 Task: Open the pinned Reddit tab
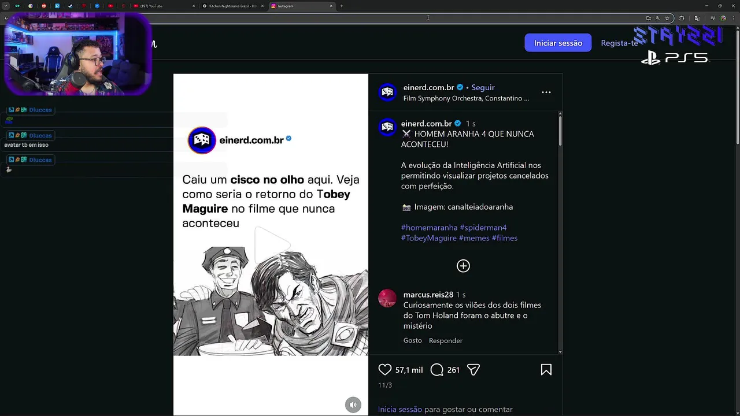[44, 6]
